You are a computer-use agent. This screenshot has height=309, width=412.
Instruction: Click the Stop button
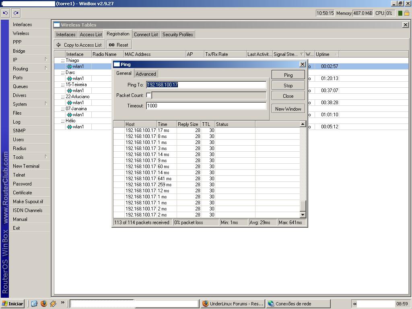(288, 85)
